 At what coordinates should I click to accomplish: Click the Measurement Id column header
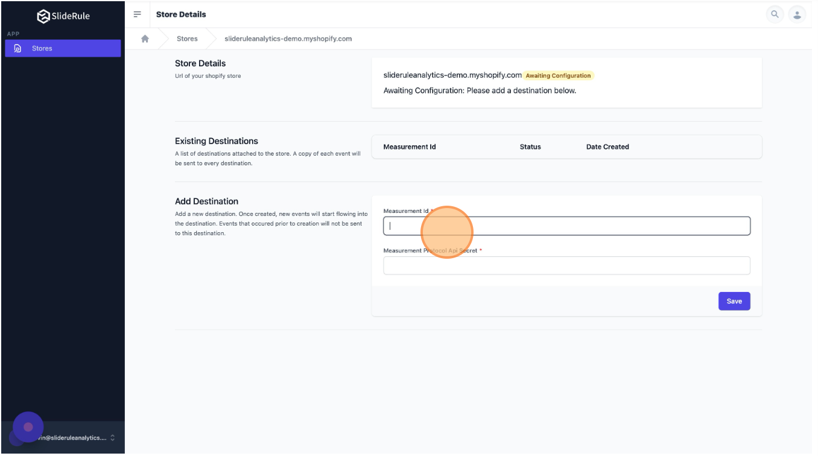tap(410, 147)
